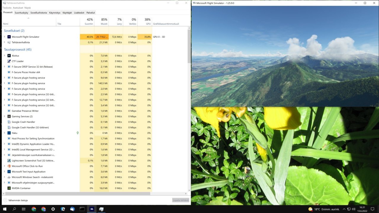Expand Microsoft Text Input Application row

pos(4,172)
